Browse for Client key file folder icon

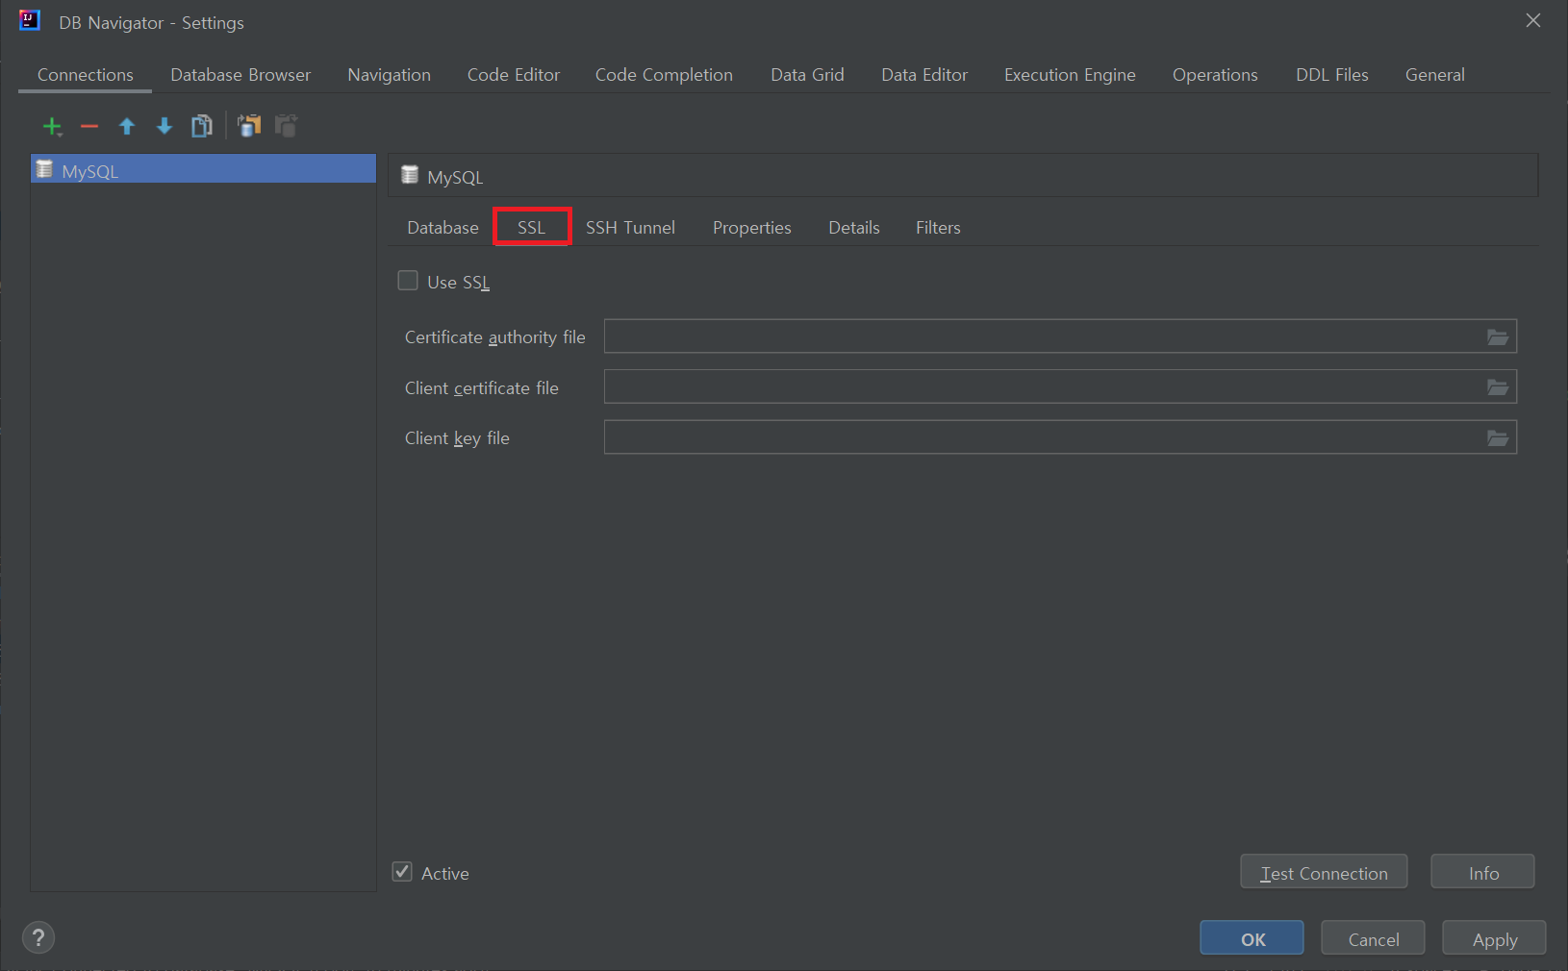(1498, 438)
